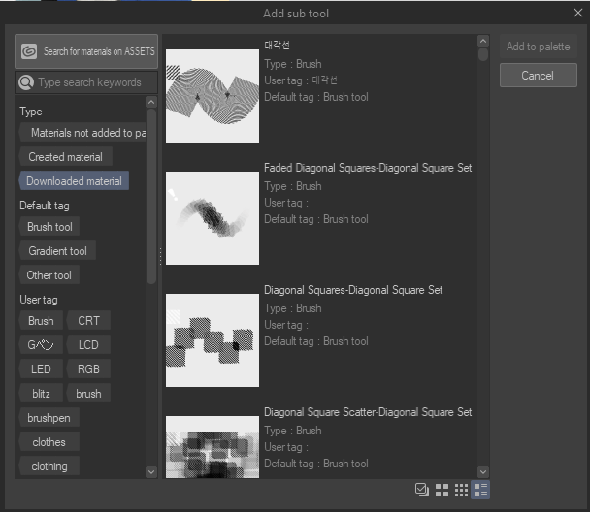Select the LED user tag
The image size is (590, 512).
click(x=41, y=369)
